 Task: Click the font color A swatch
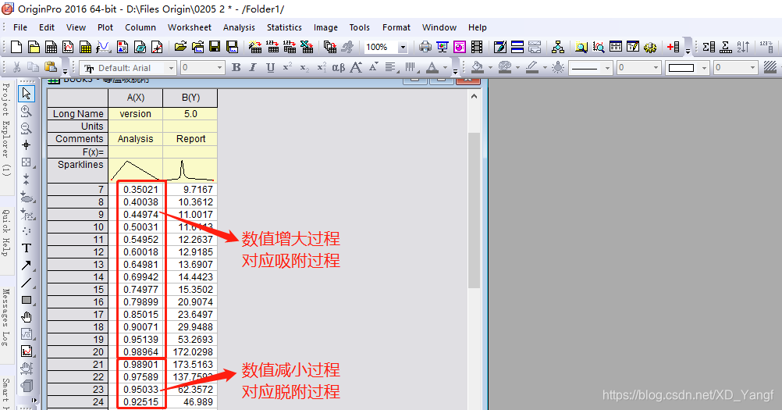pos(432,67)
